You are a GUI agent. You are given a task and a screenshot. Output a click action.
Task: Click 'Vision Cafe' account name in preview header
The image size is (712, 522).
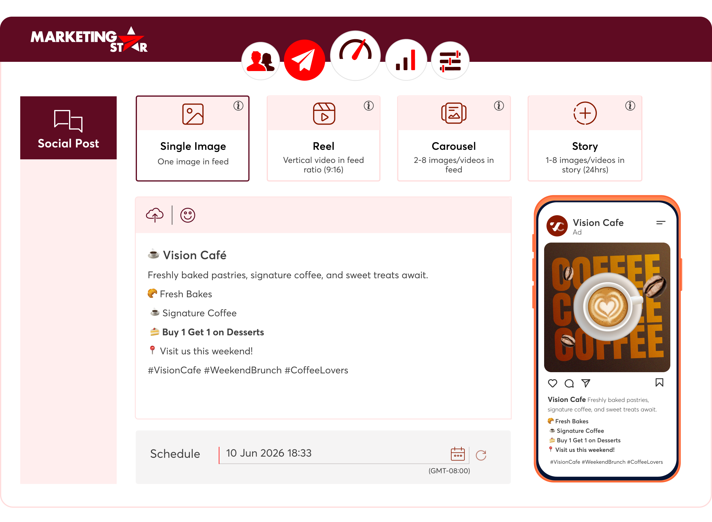click(598, 223)
